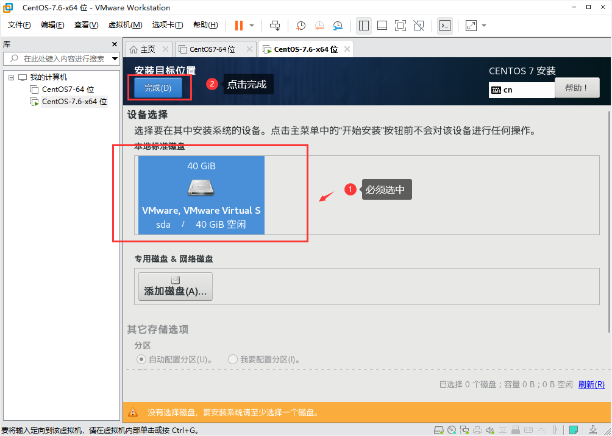Image resolution: width=612 pixels, height=436 pixels.
Task: Pause the virtual machine with orange pause icon
Action: [238, 26]
